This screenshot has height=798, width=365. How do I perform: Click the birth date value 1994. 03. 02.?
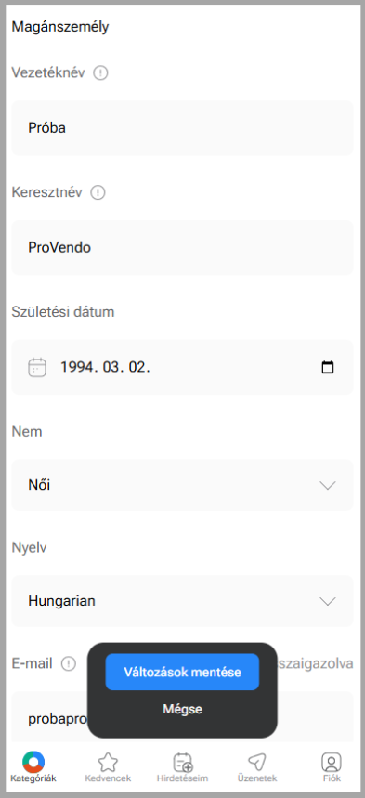105,367
